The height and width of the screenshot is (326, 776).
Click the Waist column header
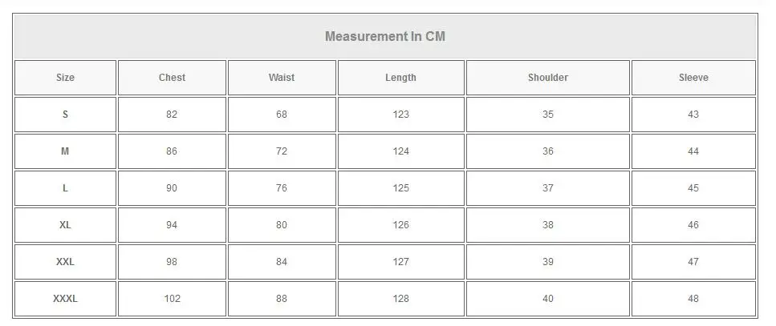click(x=282, y=78)
